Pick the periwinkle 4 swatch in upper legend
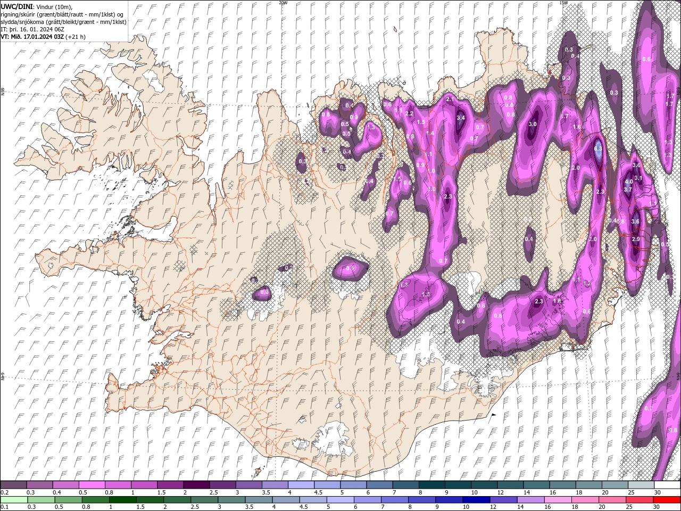Image resolution: width=681 pixels, height=511 pixels. tap(301, 485)
